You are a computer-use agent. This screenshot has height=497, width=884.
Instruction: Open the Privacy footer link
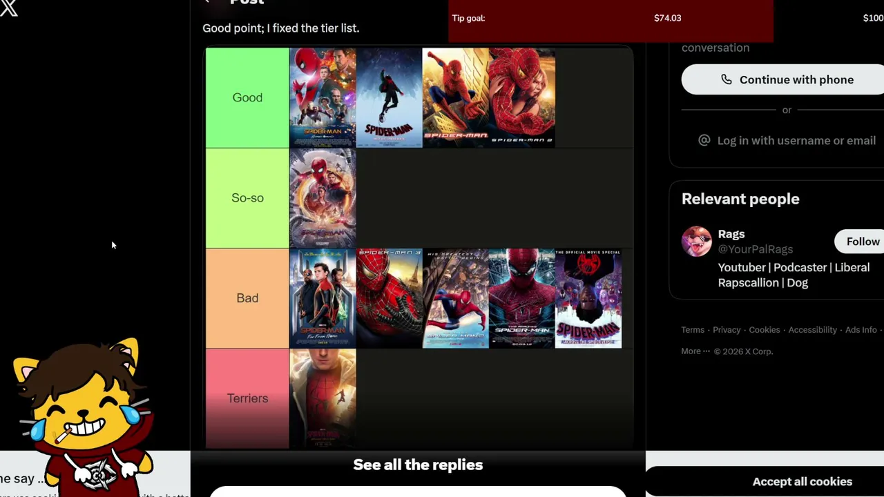[727, 330]
